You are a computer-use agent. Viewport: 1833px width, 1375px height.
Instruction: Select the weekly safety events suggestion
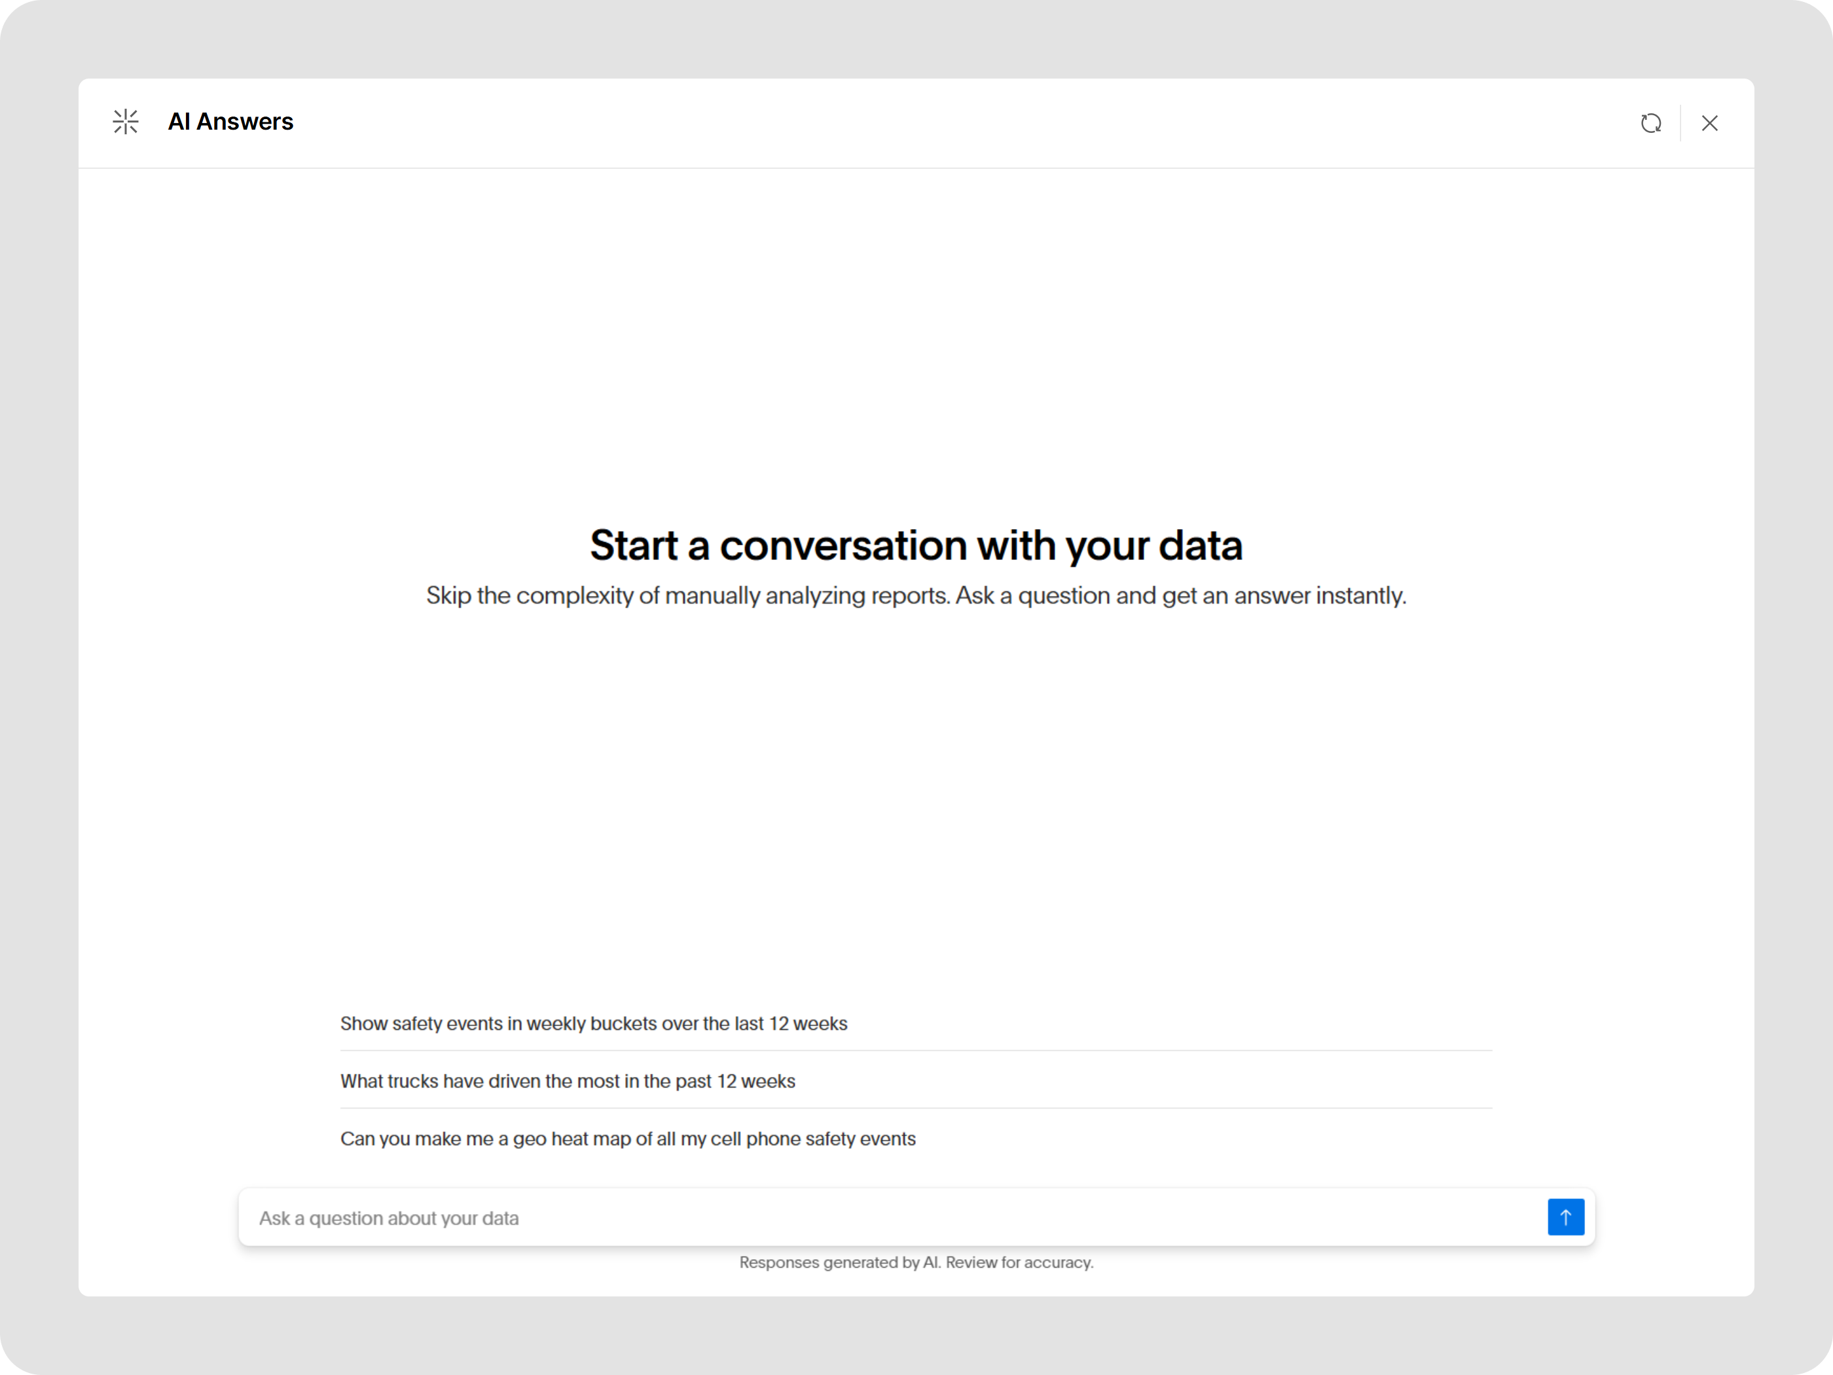click(593, 1023)
